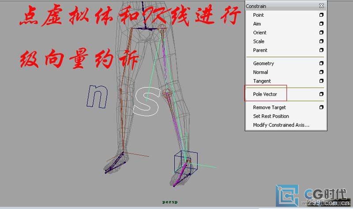Choose Pole Vector constraint menu item
353x209 pixels.
tap(265, 94)
